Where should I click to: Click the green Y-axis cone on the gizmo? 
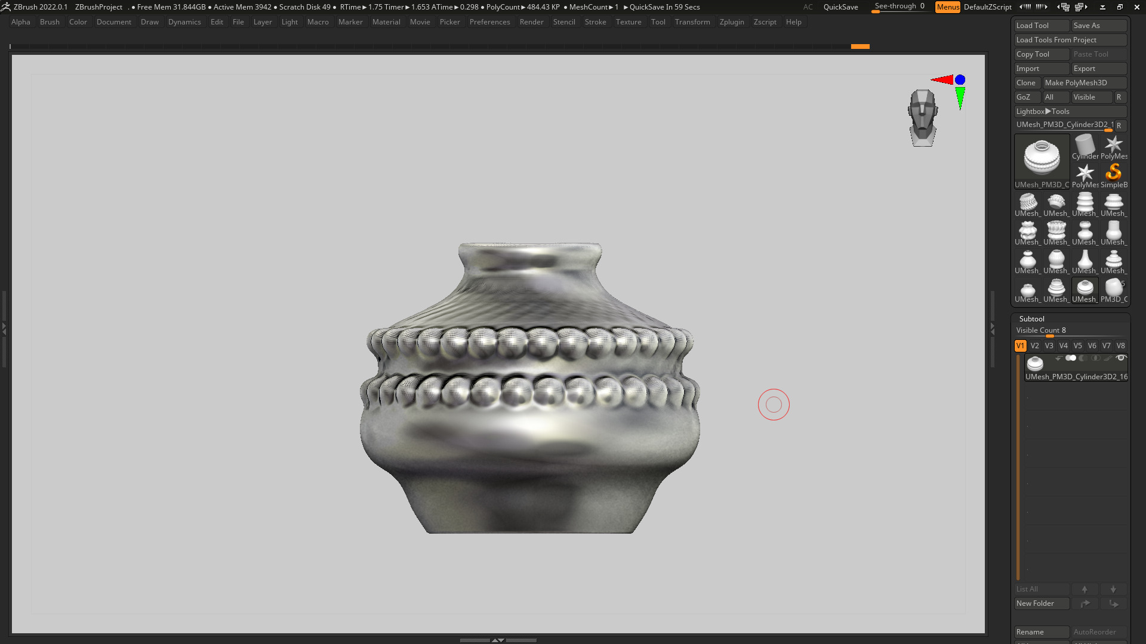(960, 98)
